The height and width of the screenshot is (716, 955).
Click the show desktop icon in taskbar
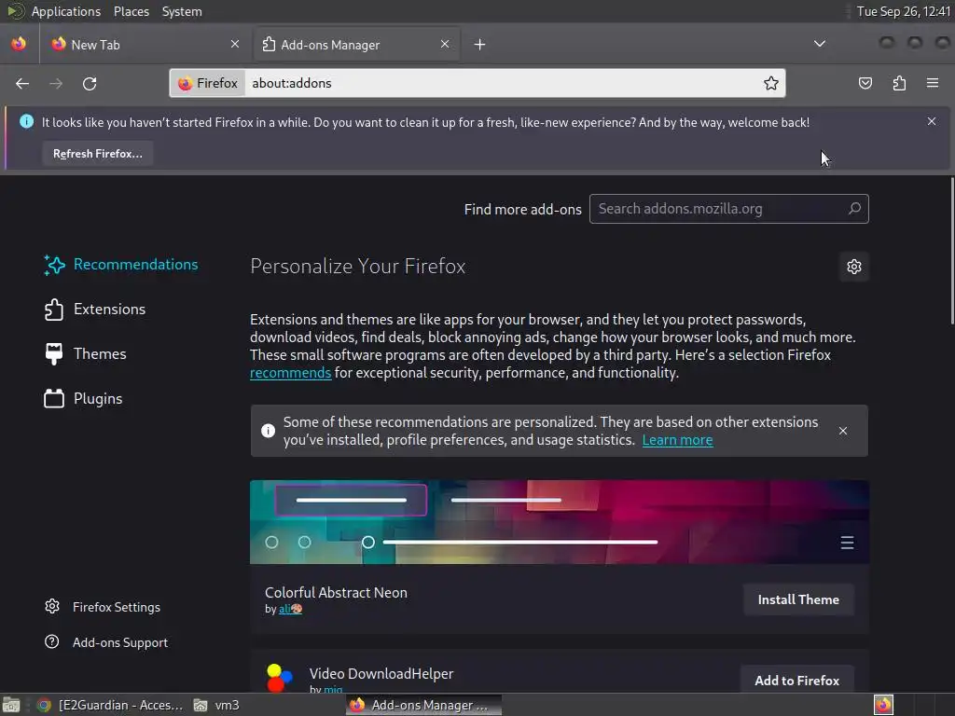coord(11,705)
